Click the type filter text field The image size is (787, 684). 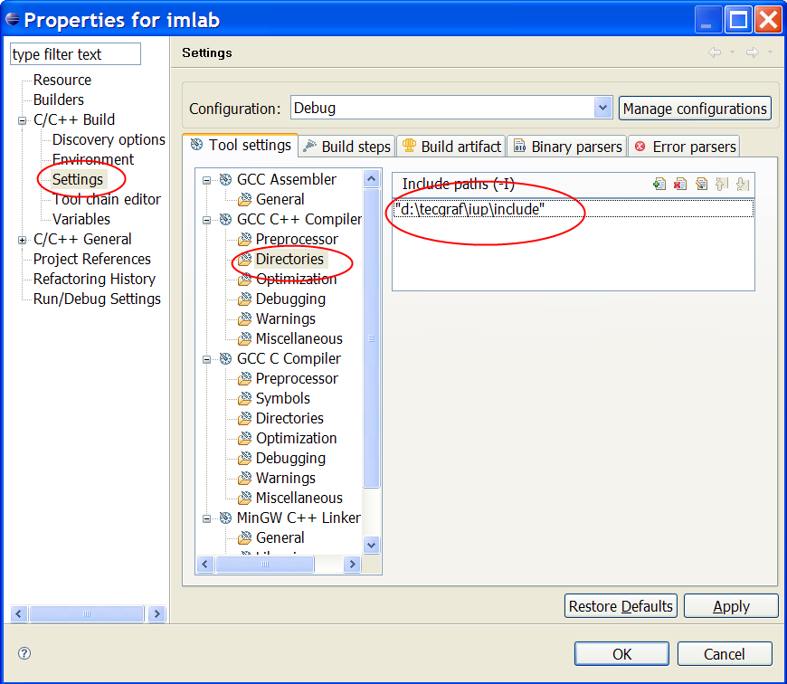75,53
